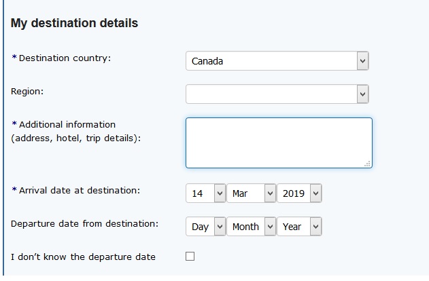The width and height of the screenshot is (429, 281).
Task: Open the arrival day dropdown showing 14
Action: pyautogui.click(x=205, y=193)
